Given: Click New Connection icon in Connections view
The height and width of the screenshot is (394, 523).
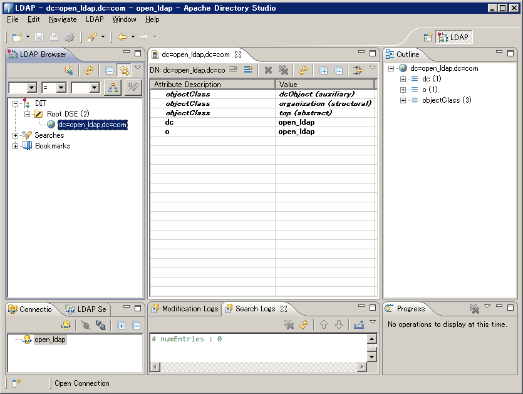Looking at the screenshot, I should [x=66, y=325].
